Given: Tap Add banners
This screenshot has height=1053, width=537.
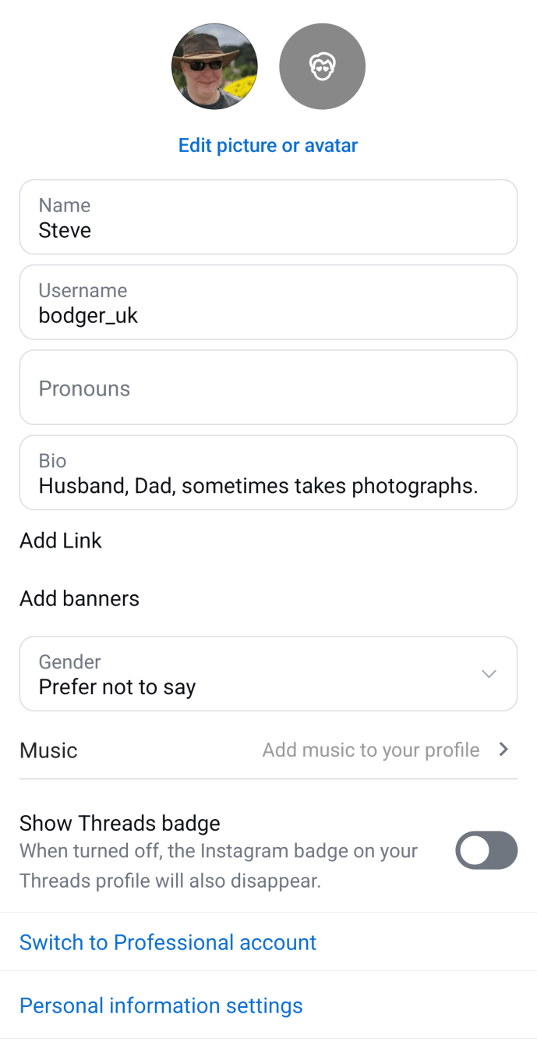Looking at the screenshot, I should (79, 598).
